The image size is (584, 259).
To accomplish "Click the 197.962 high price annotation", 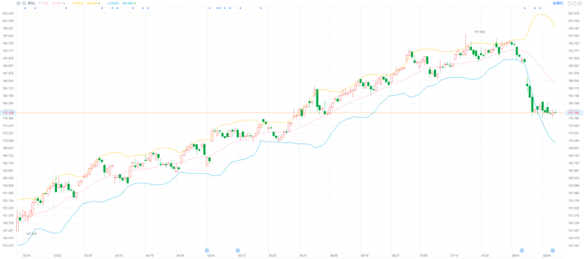I will [479, 32].
